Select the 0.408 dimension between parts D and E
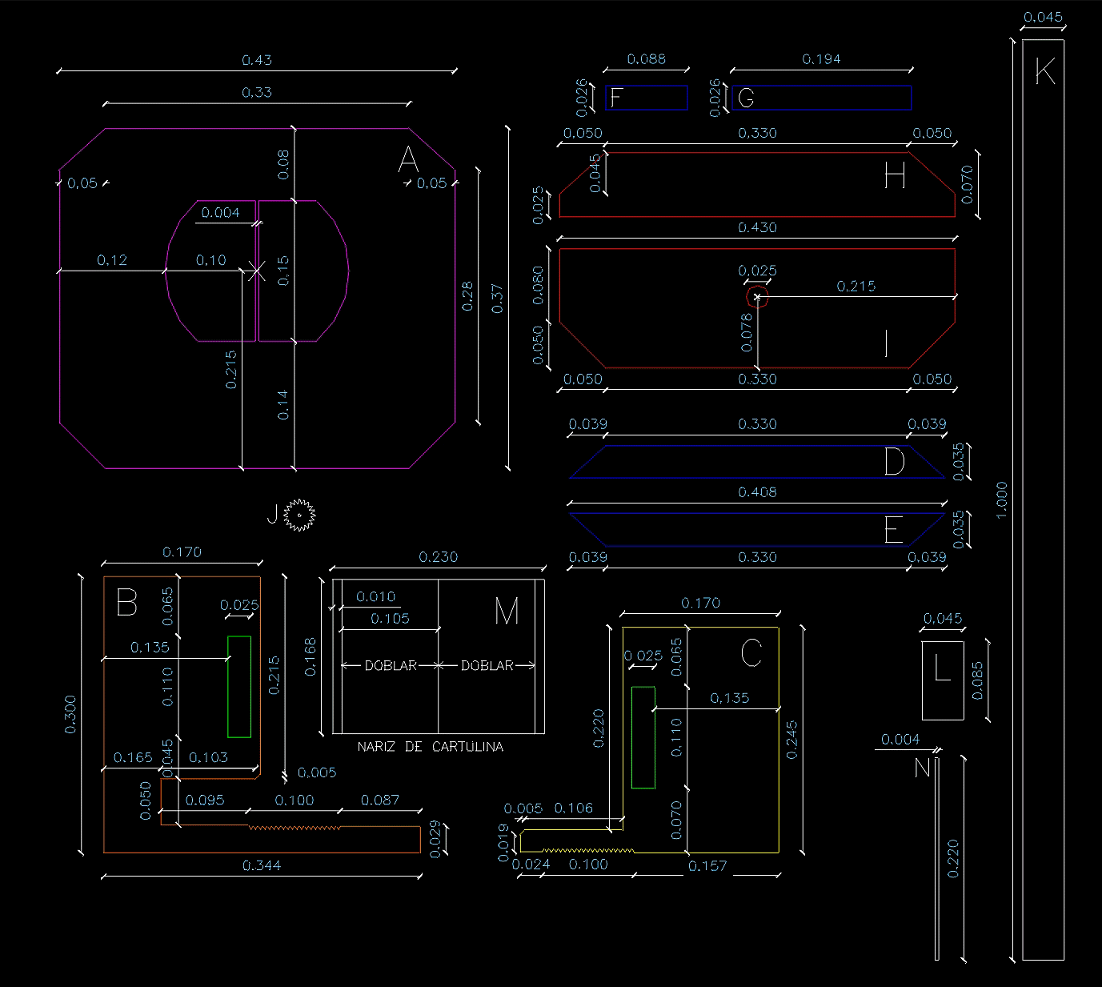Screen dimensions: 1102x987 757,491
